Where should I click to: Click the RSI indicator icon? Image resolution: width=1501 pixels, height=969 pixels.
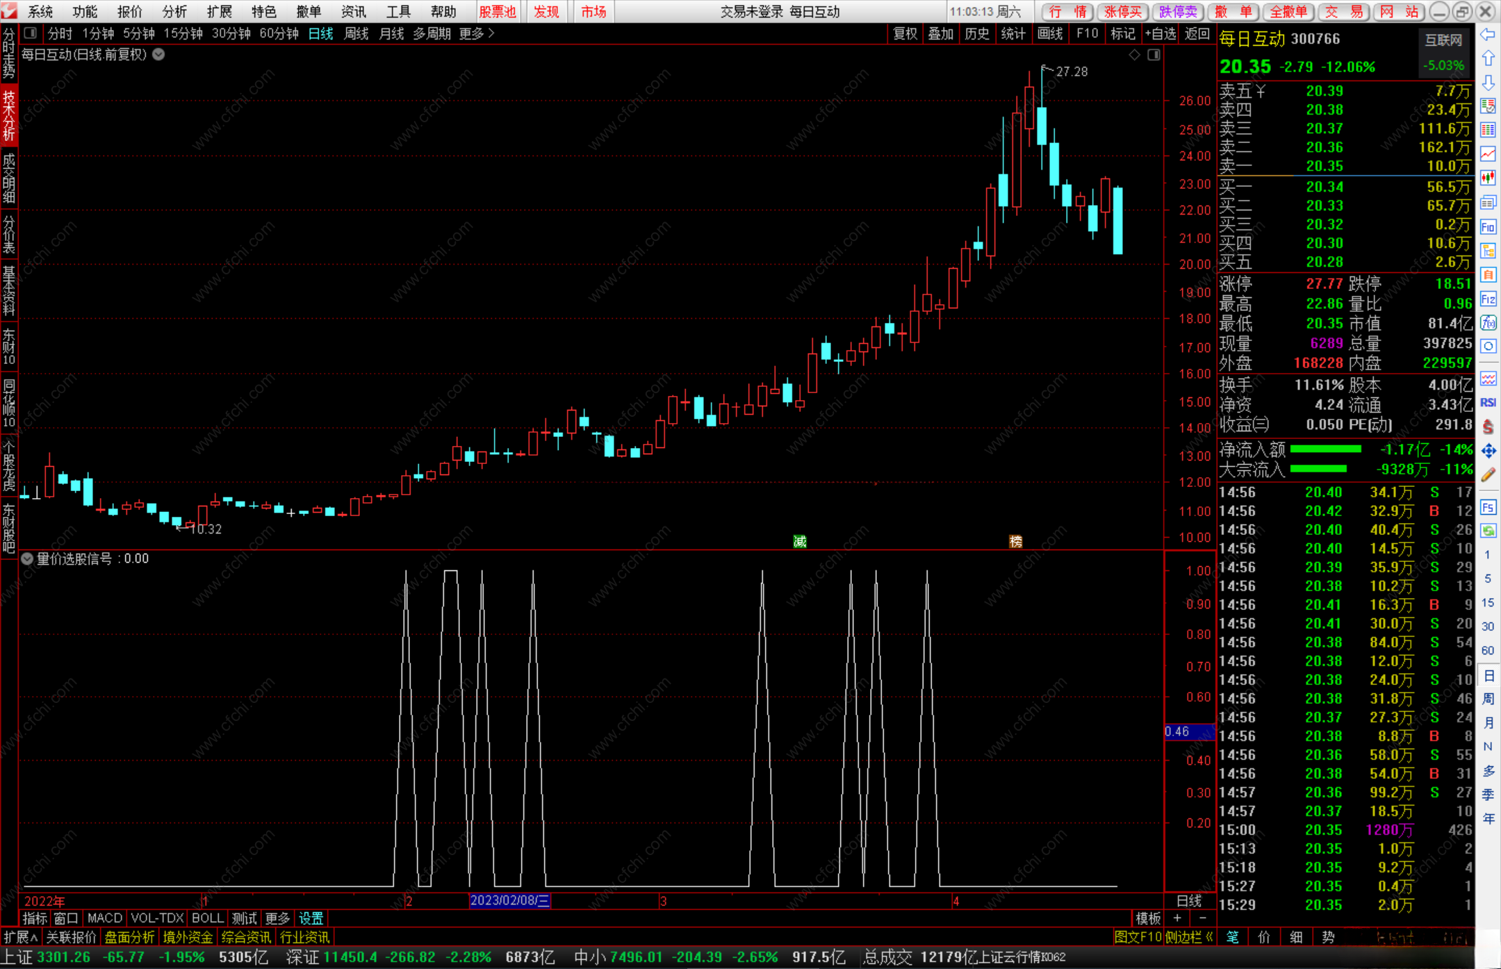coord(1488,403)
